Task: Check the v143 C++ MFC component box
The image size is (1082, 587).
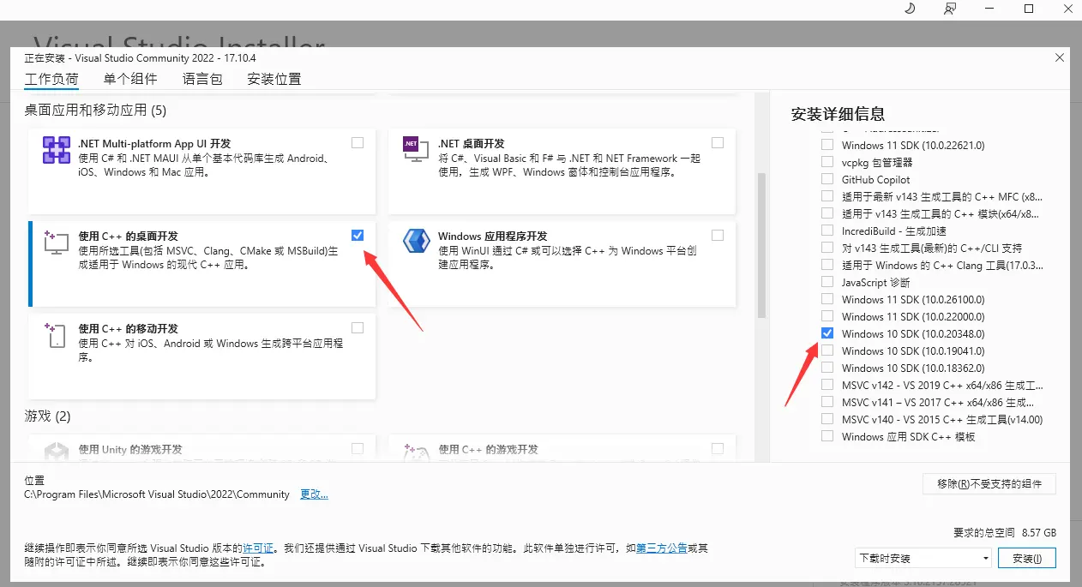Action: click(827, 196)
